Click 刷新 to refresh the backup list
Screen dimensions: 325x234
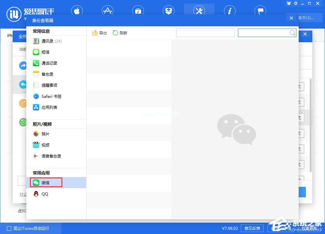click(x=120, y=33)
